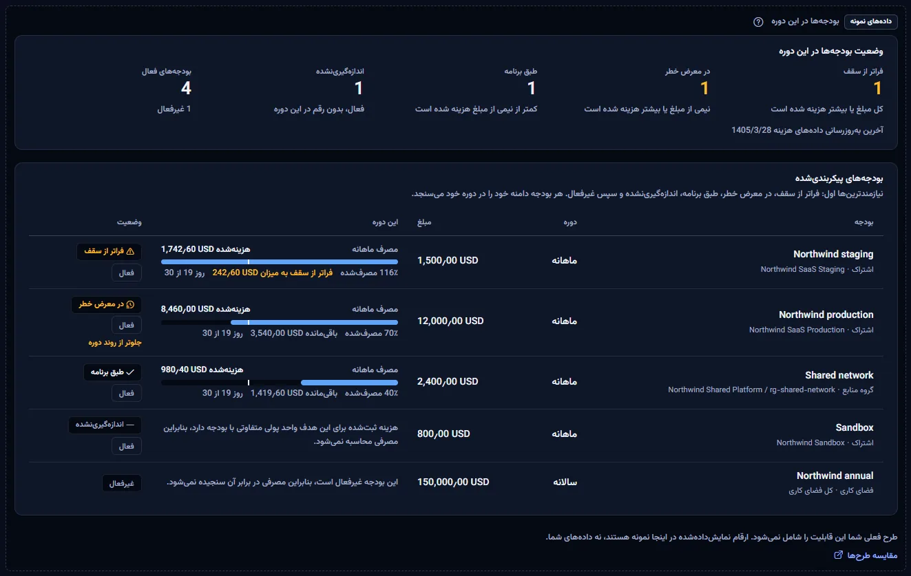Click the clock icon in the در معرض خطر badge
The height and width of the screenshot is (576, 911).
(x=131, y=304)
